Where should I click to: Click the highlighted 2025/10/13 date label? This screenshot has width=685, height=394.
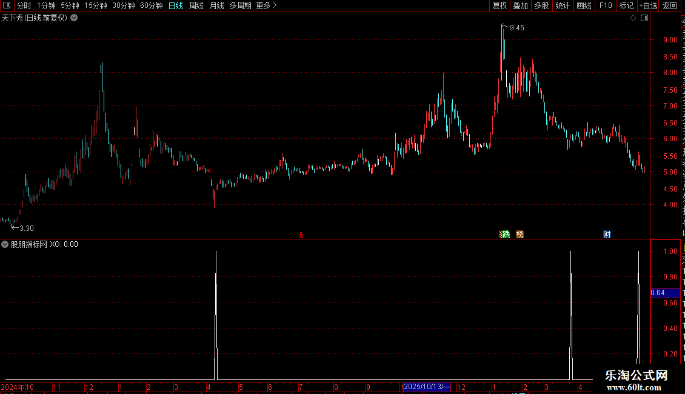(426, 387)
